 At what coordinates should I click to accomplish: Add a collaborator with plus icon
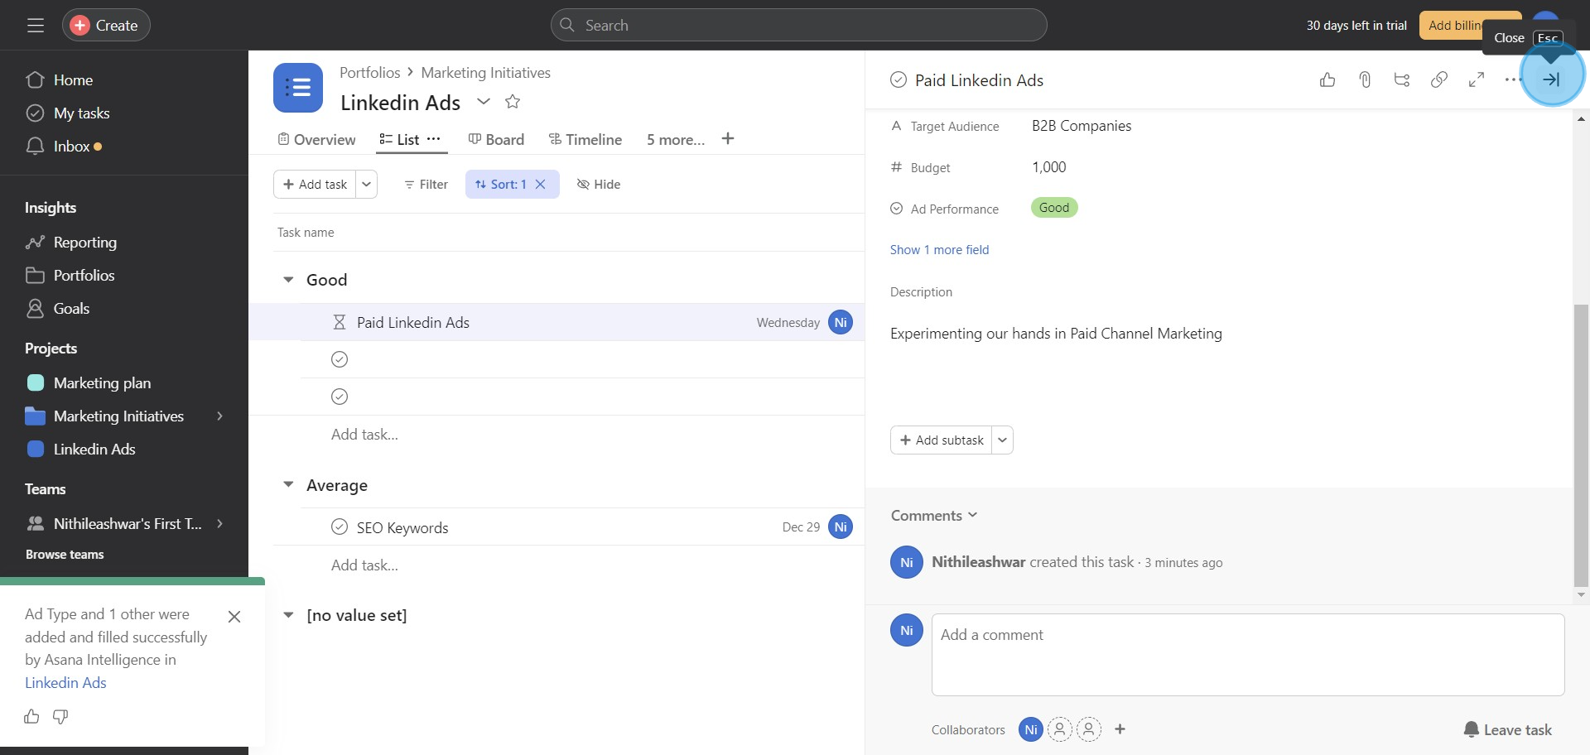pyautogui.click(x=1120, y=729)
